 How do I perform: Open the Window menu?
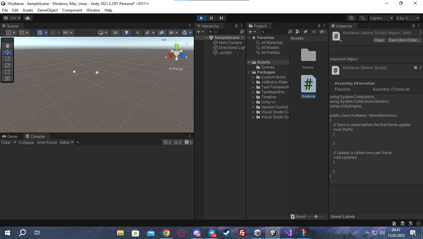(93, 10)
